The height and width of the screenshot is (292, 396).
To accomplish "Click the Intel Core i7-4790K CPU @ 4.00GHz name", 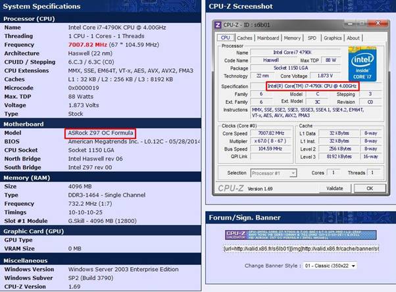I will 117,28.
